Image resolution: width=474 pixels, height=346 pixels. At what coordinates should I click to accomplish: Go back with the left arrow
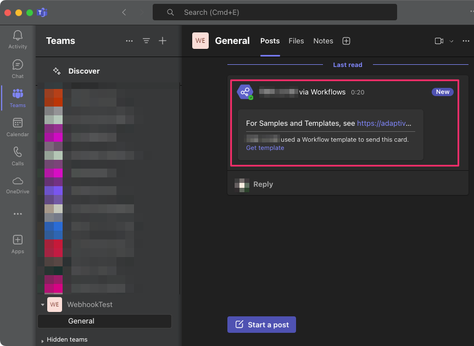[x=124, y=13]
